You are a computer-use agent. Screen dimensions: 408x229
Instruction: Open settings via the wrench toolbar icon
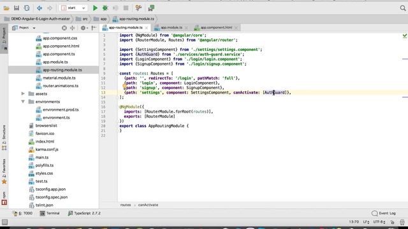(138, 8)
